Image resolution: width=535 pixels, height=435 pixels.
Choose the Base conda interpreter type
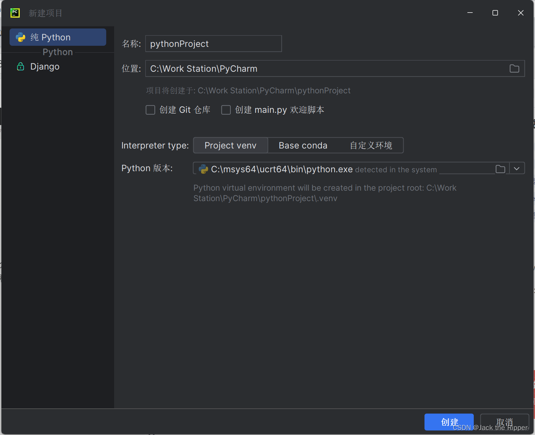303,145
